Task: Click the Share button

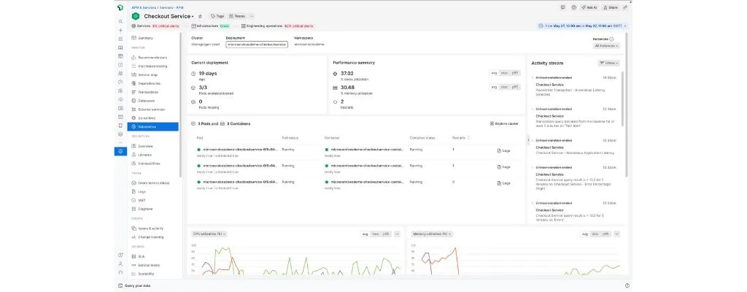Action: coord(611,7)
